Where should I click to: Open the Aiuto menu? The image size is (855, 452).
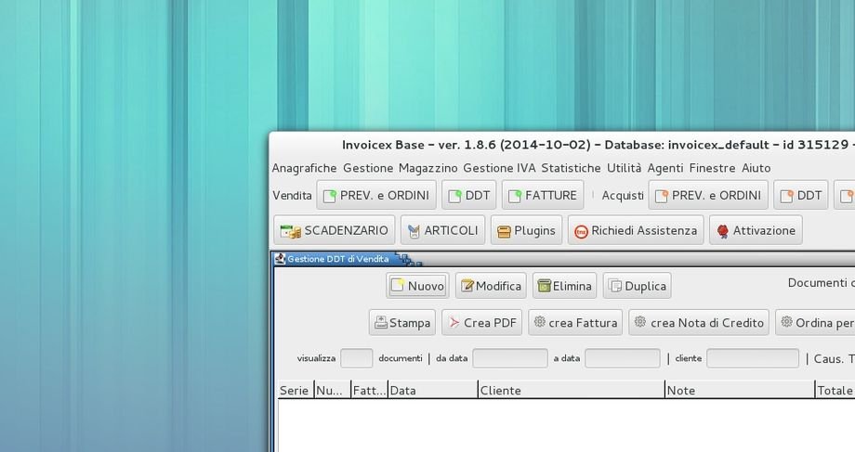click(756, 168)
